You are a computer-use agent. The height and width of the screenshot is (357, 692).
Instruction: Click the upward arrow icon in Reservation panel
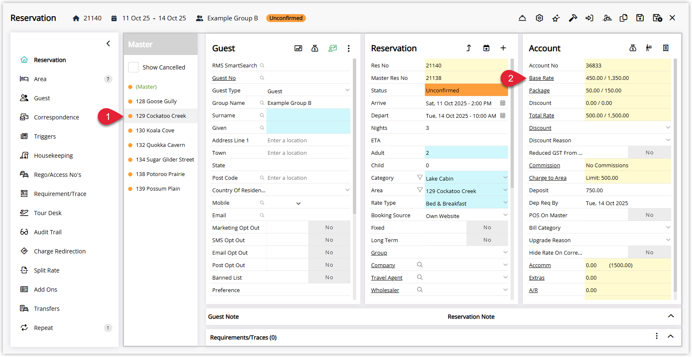tap(469, 48)
